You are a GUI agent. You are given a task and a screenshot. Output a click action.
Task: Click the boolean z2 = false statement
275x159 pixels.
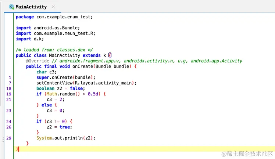[x=61, y=88]
